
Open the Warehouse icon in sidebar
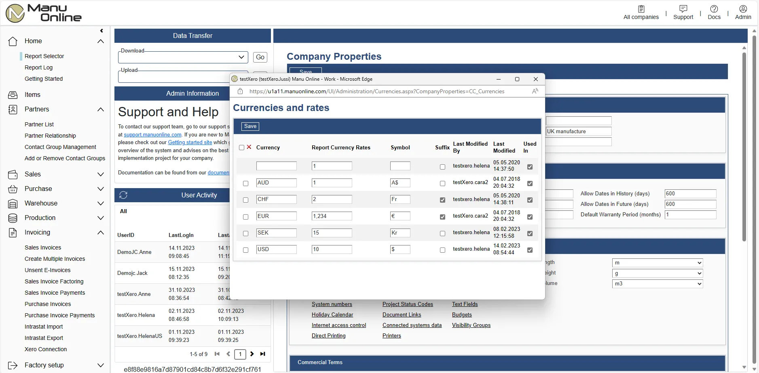pyautogui.click(x=12, y=203)
